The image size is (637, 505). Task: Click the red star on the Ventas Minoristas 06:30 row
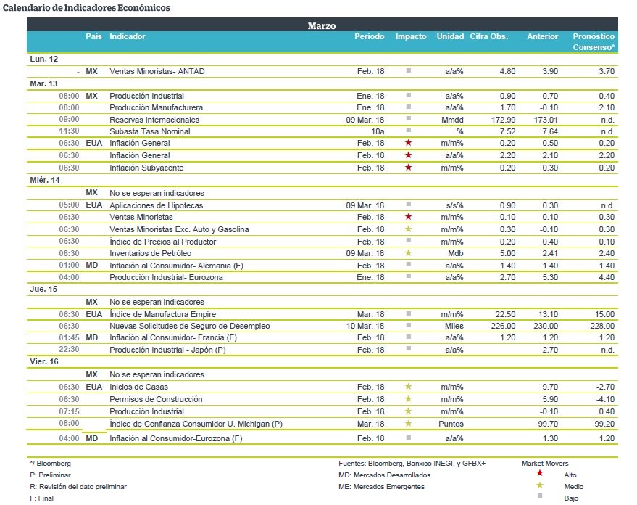click(408, 217)
